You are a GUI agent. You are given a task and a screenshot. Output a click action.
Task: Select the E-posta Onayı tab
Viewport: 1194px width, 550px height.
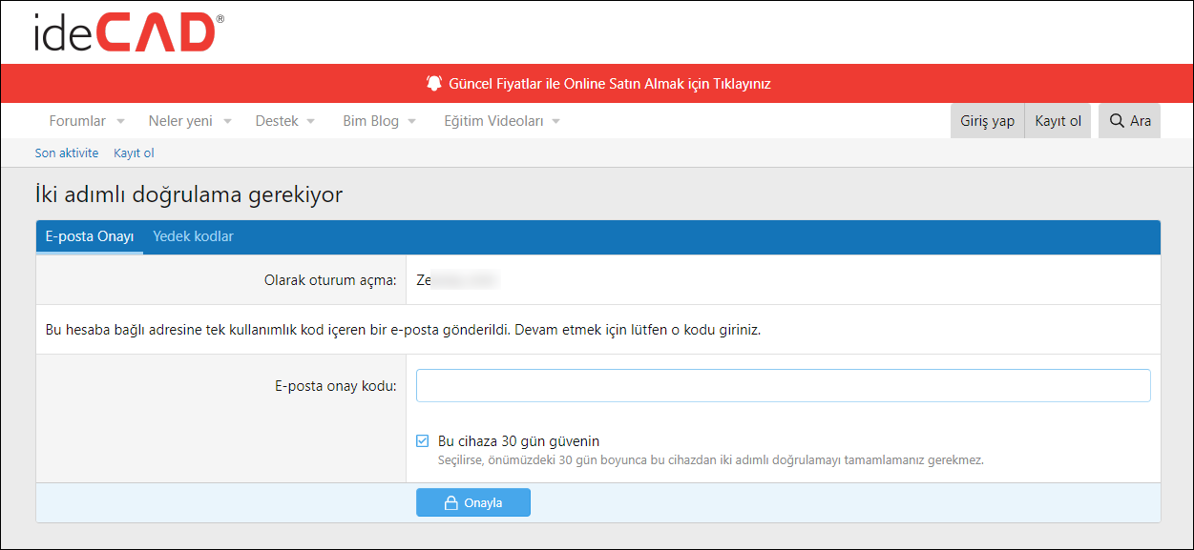pyautogui.click(x=90, y=236)
